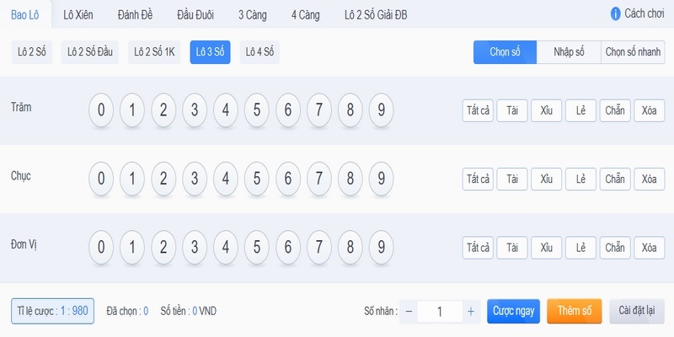The height and width of the screenshot is (337, 674).
Task: Choose the Lô 2 Số 1K option
Action: point(154,52)
